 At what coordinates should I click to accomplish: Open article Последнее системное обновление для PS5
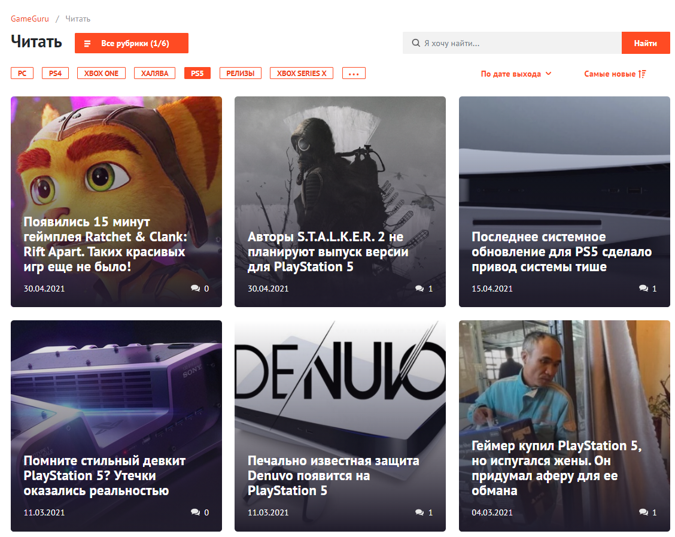point(561,251)
